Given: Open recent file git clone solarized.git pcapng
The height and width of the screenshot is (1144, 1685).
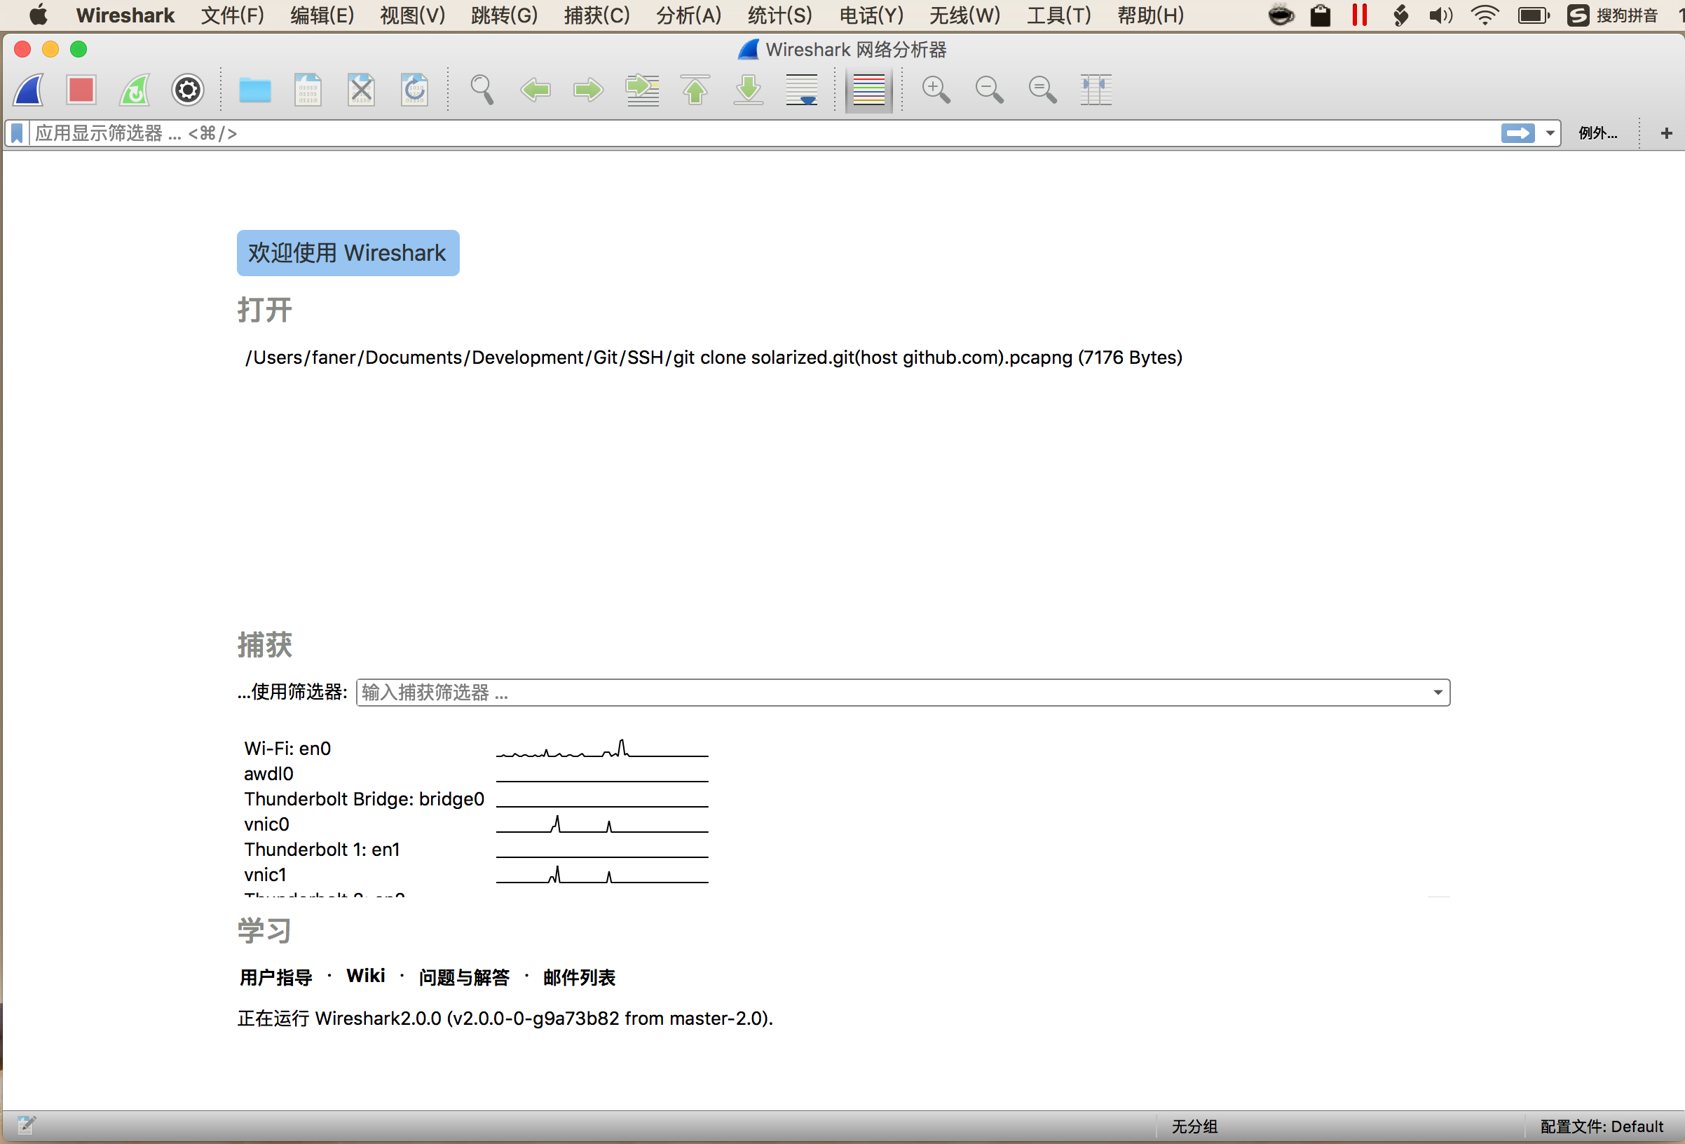Looking at the screenshot, I should point(714,357).
